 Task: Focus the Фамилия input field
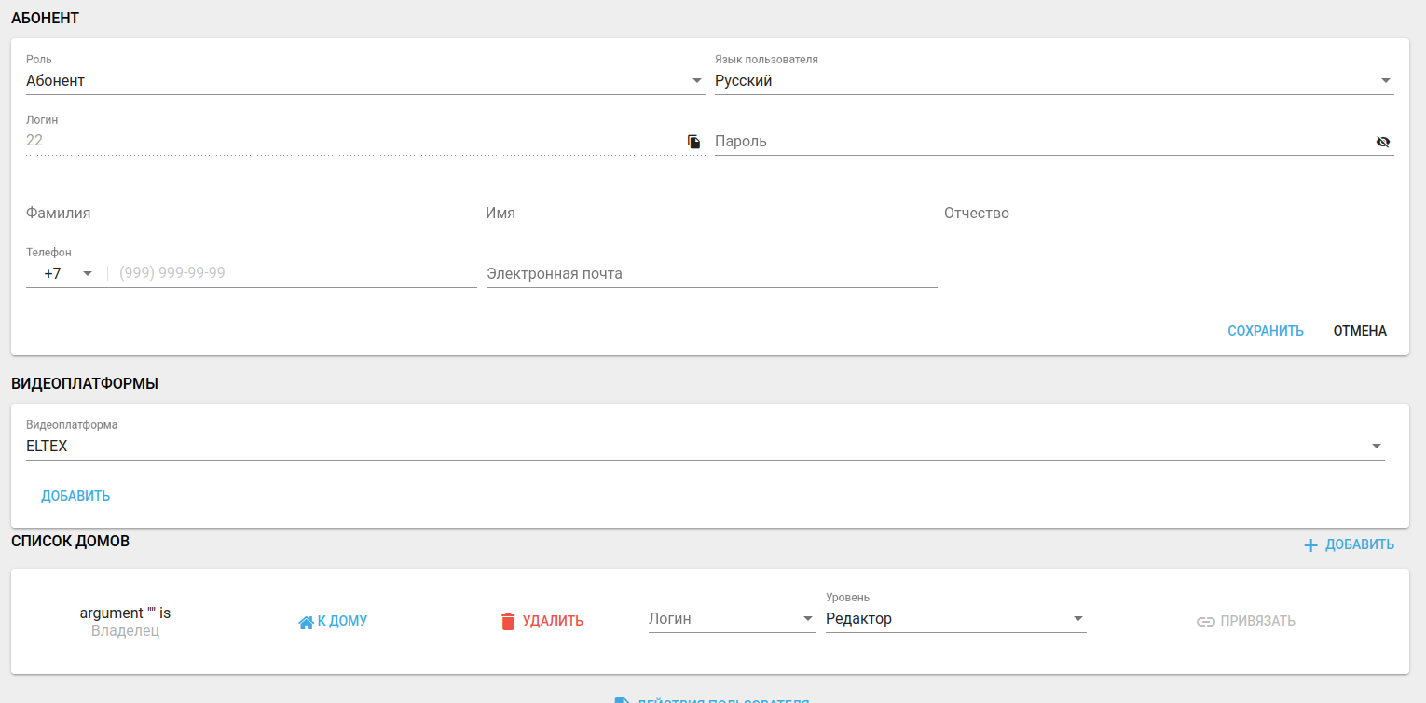point(251,214)
